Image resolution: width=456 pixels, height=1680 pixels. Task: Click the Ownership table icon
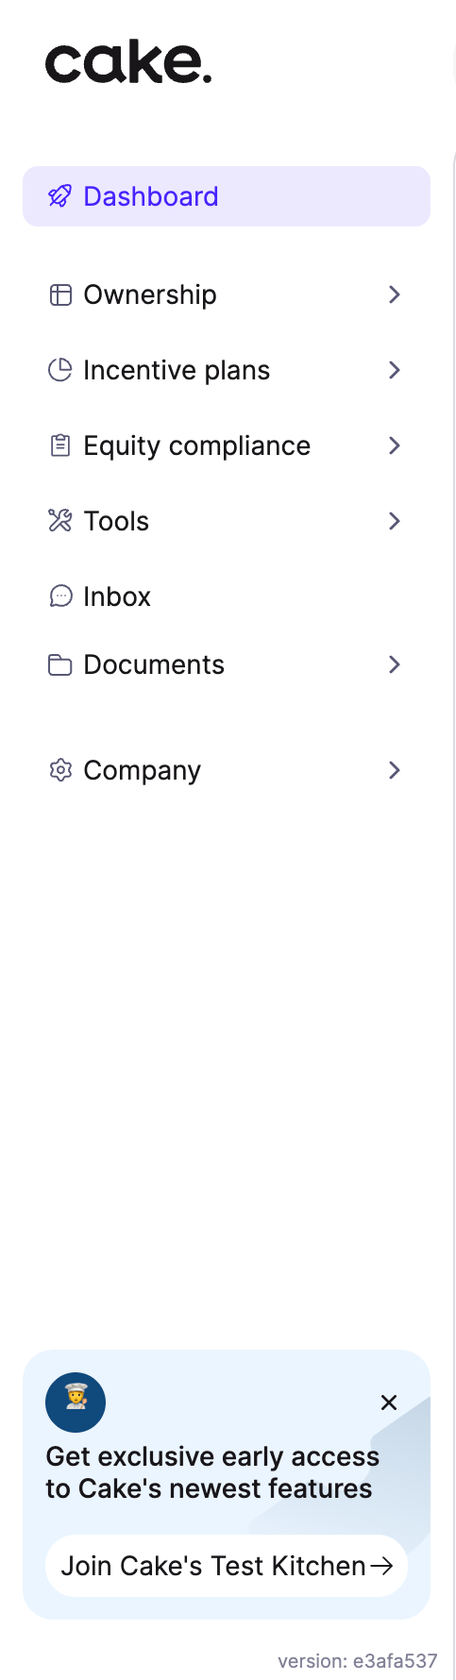[x=60, y=294]
